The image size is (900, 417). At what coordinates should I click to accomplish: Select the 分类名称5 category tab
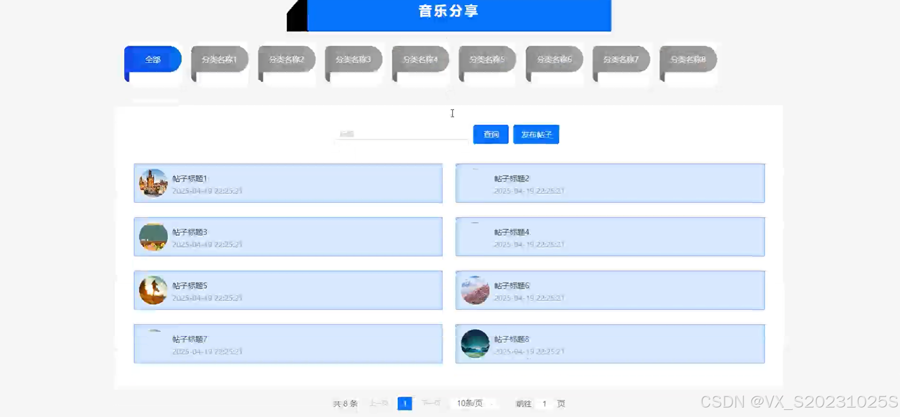tap(487, 60)
